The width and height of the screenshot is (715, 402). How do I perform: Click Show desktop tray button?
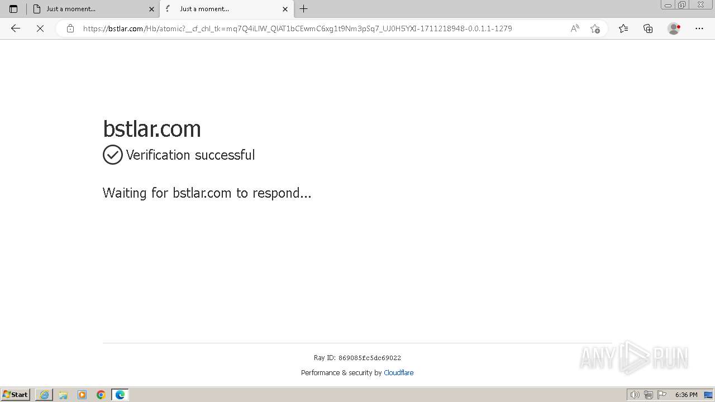pos(708,395)
